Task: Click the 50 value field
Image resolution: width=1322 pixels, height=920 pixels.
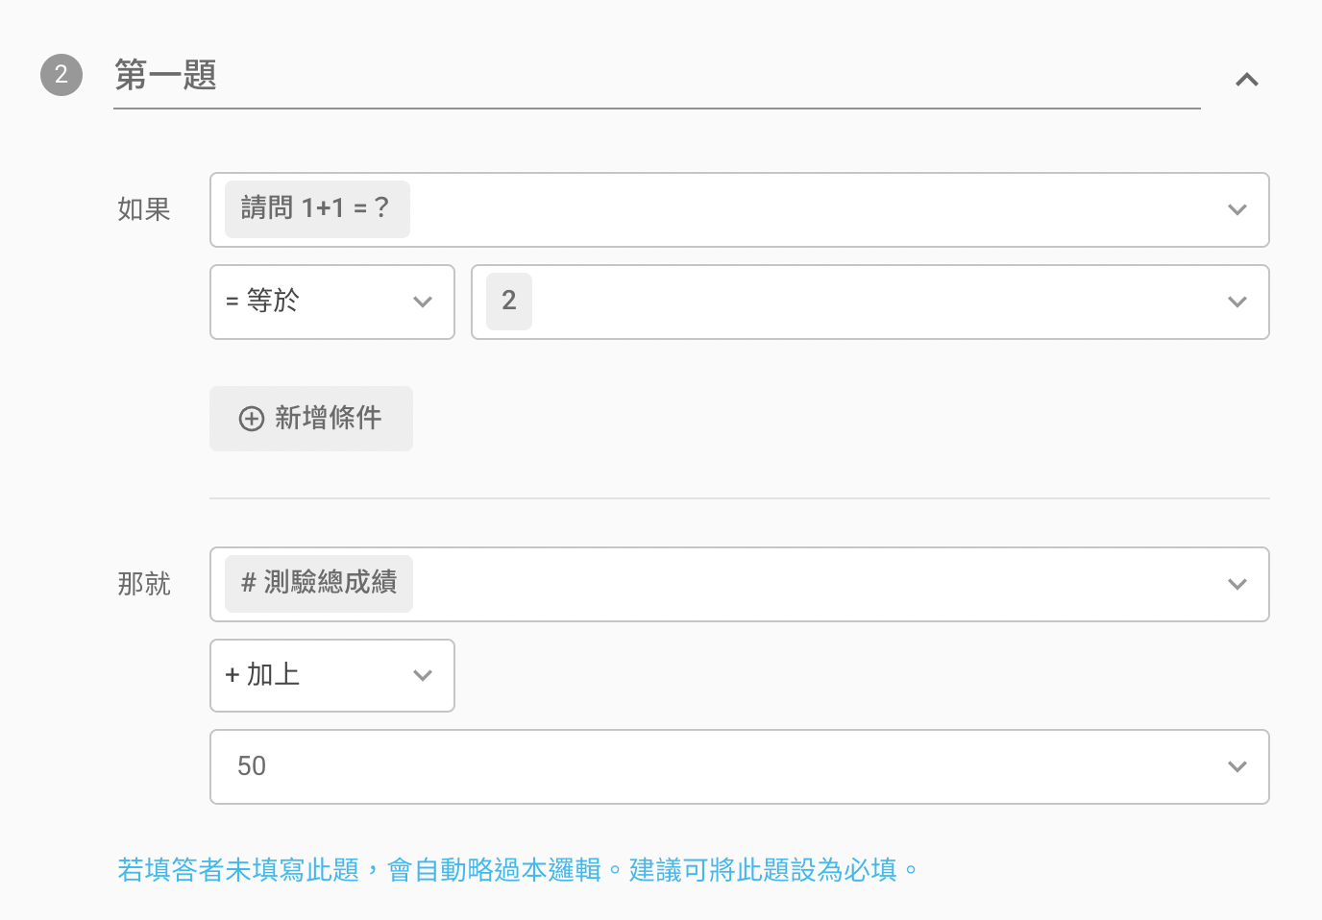Action: coord(740,766)
